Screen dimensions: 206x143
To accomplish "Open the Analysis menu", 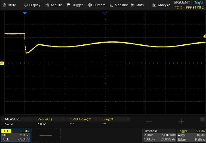I will (x=161, y=5).
